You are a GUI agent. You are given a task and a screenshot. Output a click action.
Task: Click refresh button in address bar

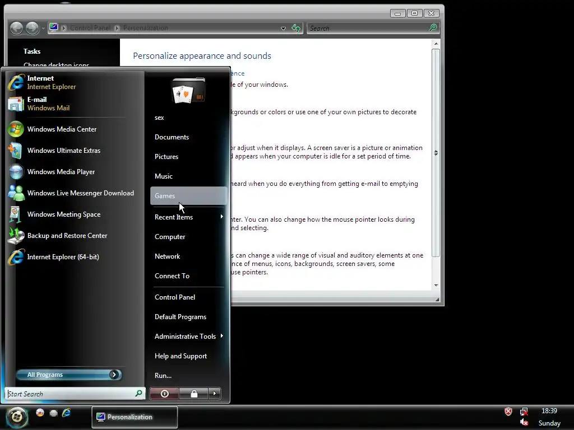coord(296,28)
